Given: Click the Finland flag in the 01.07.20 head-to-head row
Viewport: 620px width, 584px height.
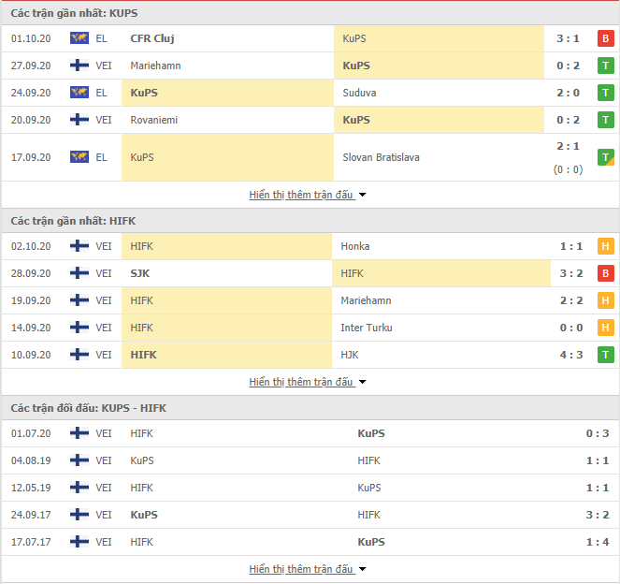Looking at the screenshot, I should pos(79,433).
